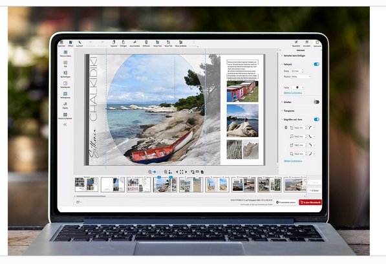Collapse the Eckgrößen und -form section arrow
Screen dimensions: 386x264
pos(282,120)
